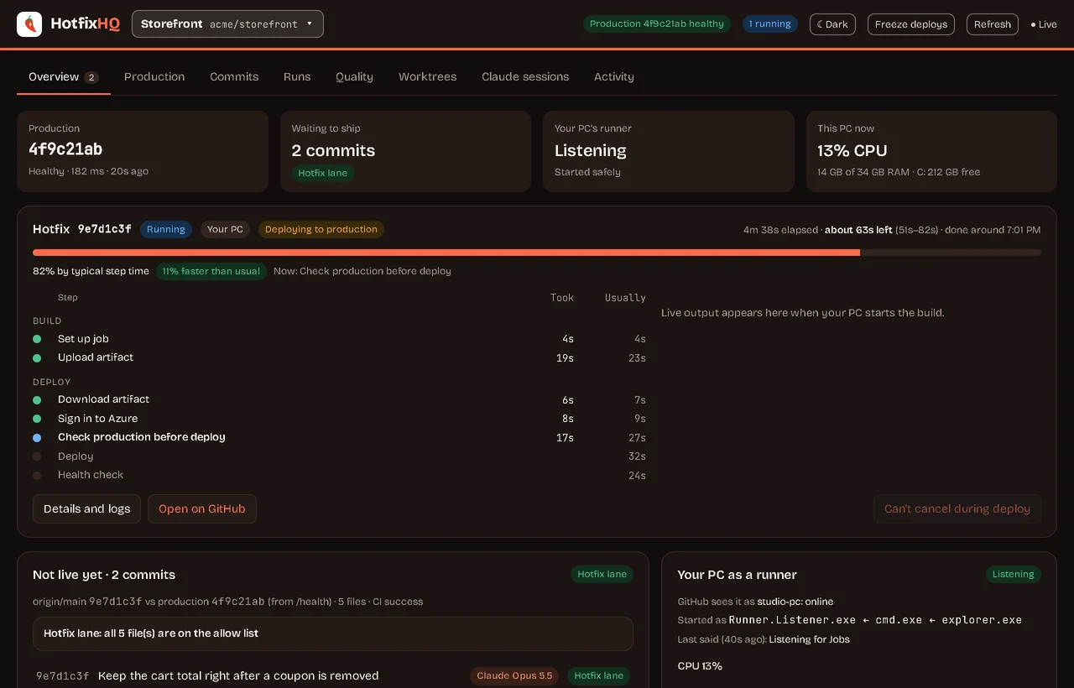Viewport: 1074px width, 688px height.
Task: Click the HotfixHQ chili pepper logo
Action: pos(29,24)
